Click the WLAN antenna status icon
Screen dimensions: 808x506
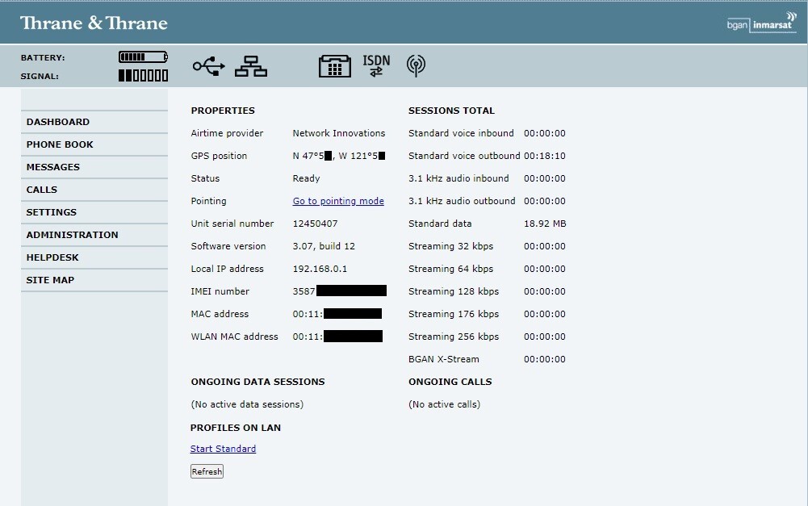click(x=416, y=66)
